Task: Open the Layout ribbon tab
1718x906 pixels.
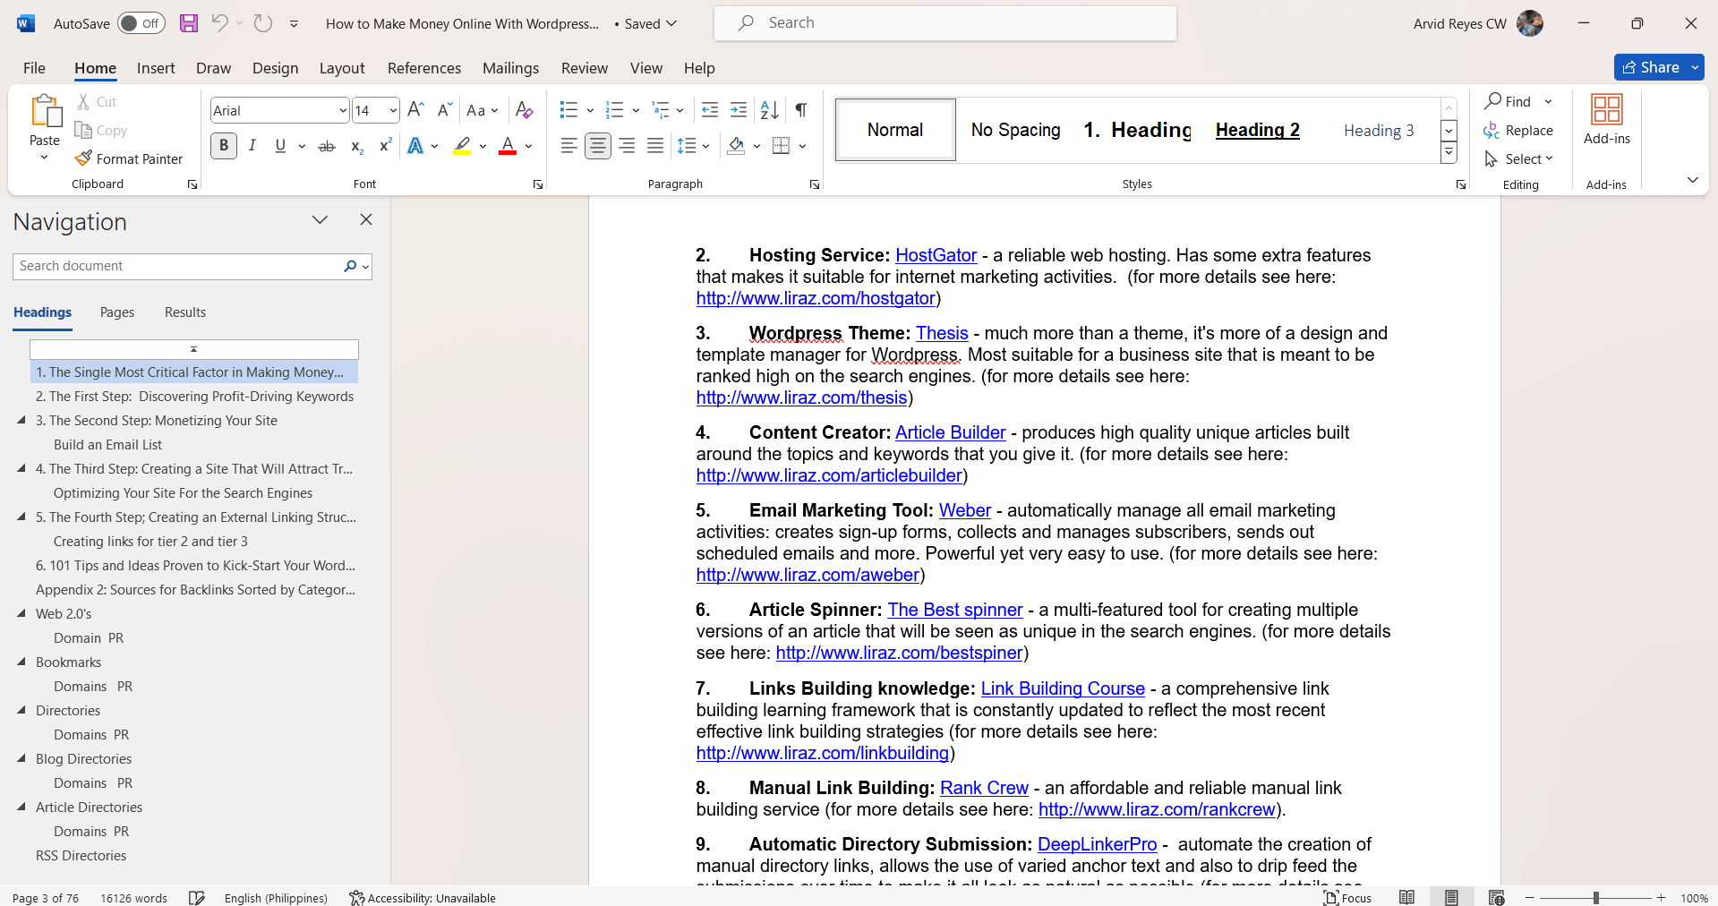Action: point(342,68)
